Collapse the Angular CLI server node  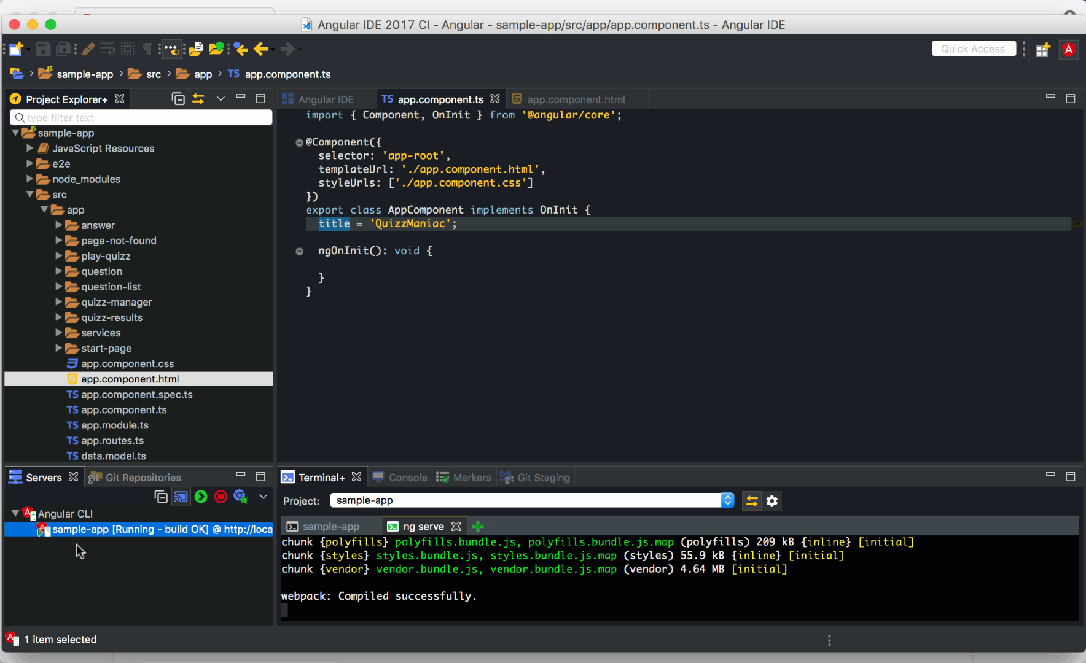pyautogui.click(x=15, y=513)
